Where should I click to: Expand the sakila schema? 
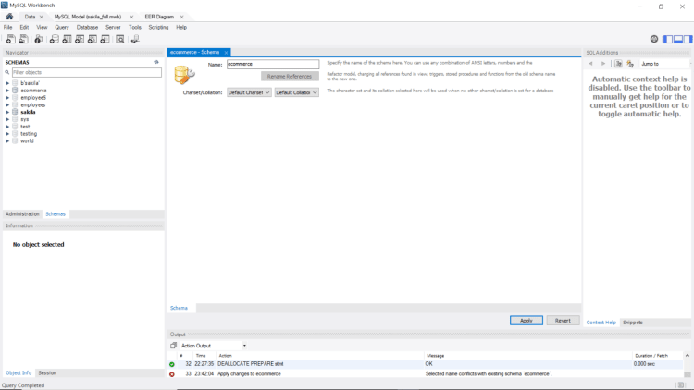(7, 112)
